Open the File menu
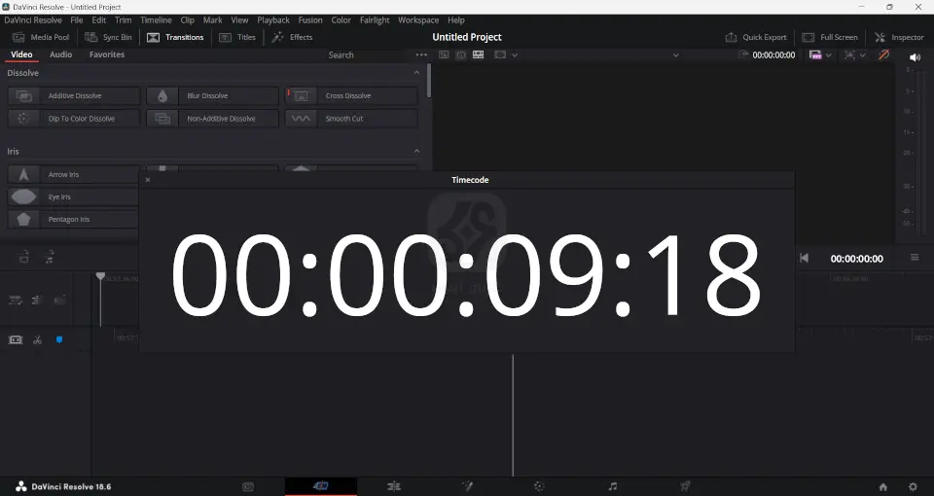The height and width of the screenshot is (496, 934). click(77, 20)
